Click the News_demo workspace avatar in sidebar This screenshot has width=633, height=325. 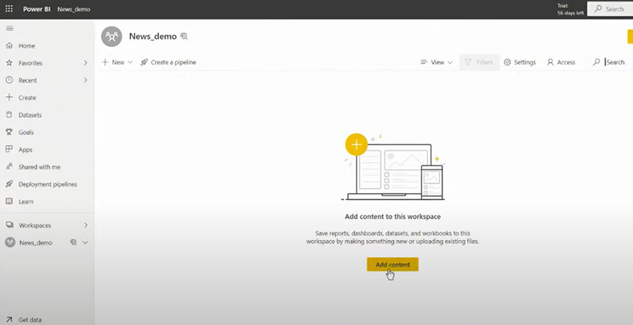pos(10,242)
